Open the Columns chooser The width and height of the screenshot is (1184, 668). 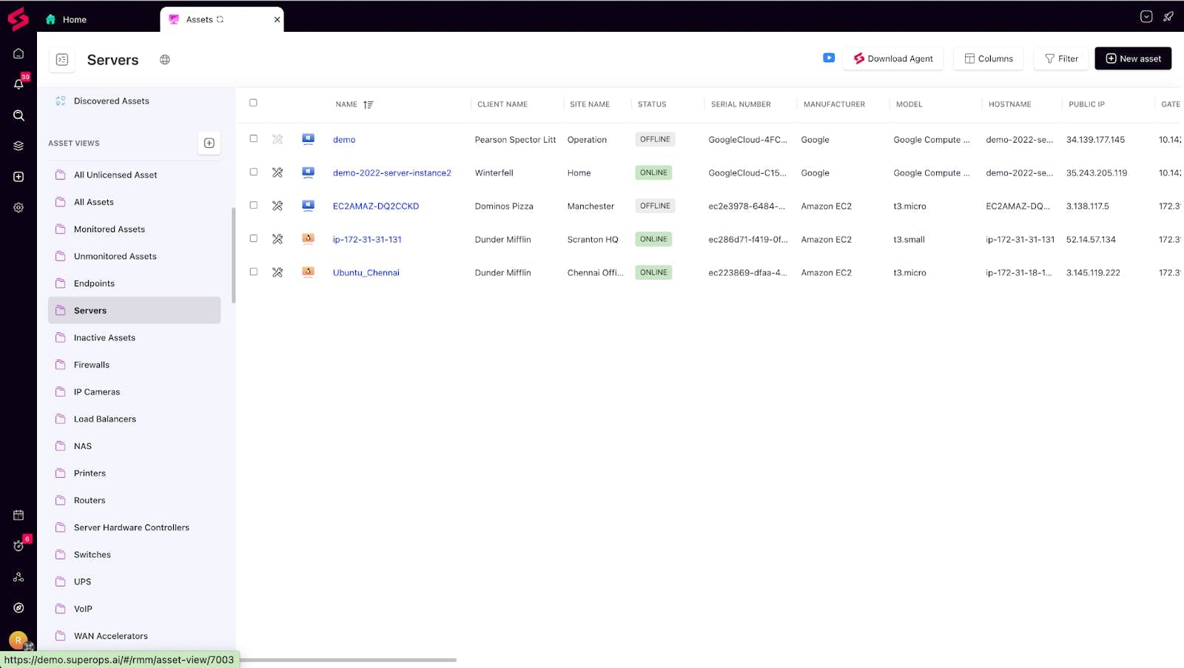coord(989,58)
